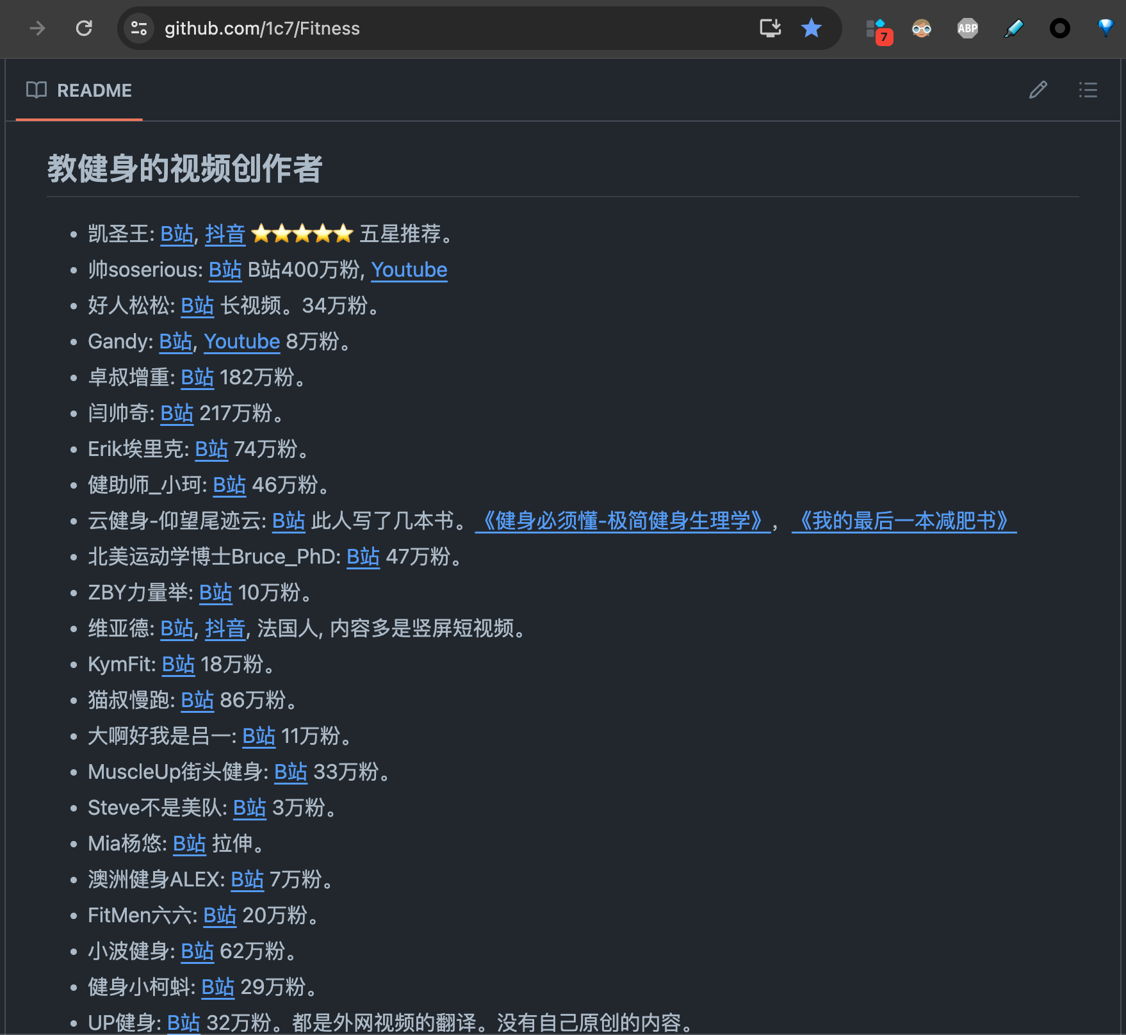This screenshot has width=1126, height=1035.
Task: Reload the page with the refresh icon
Action: (x=84, y=28)
